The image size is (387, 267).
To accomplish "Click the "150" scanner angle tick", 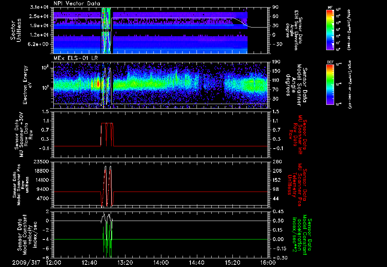I will 276,71.
